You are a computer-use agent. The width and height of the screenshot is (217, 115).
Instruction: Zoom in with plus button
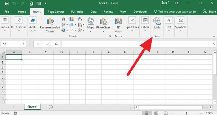coord(201,113)
